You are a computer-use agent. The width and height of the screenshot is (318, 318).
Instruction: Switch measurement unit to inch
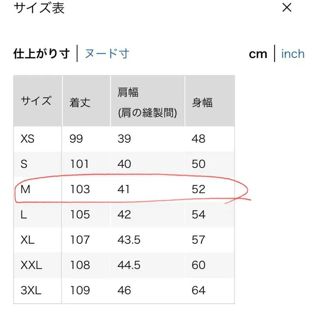point(293,54)
